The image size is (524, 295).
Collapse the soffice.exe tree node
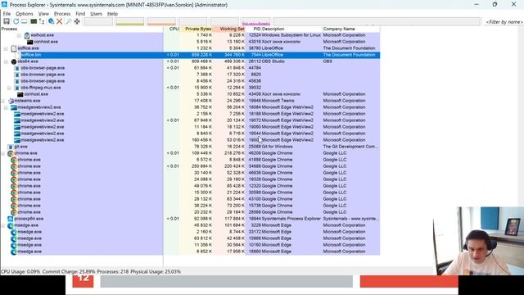click(x=6, y=48)
